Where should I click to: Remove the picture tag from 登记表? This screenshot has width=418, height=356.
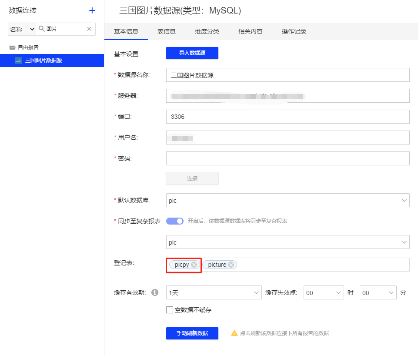click(x=231, y=265)
